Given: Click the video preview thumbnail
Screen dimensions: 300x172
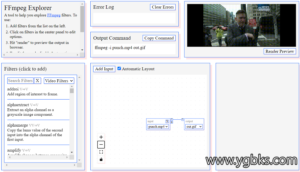Looking at the screenshot, I should 242,26.
